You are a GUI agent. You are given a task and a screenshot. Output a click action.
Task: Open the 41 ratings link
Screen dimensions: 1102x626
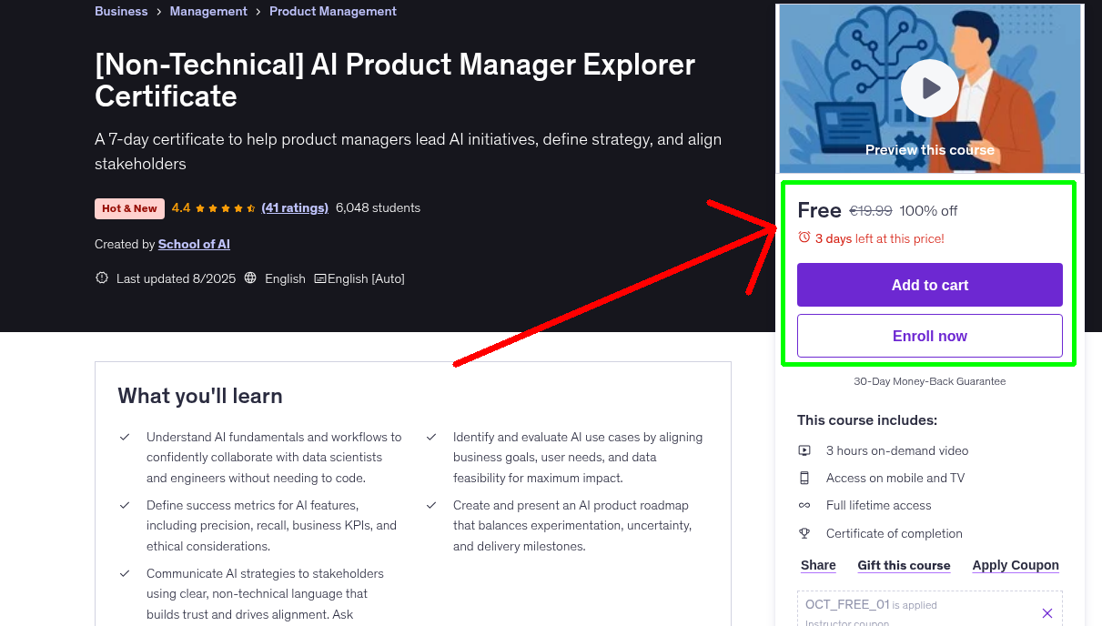click(295, 207)
